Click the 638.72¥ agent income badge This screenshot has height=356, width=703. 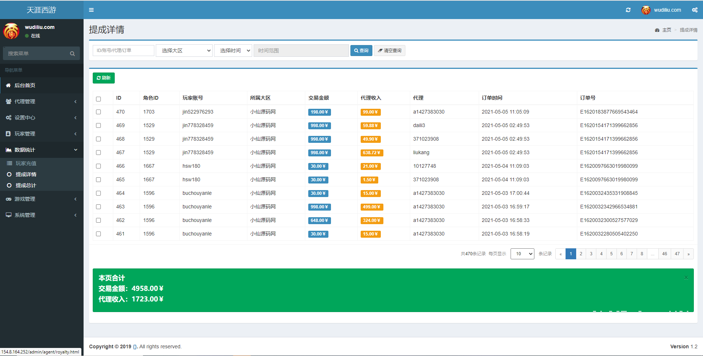pyautogui.click(x=372, y=153)
